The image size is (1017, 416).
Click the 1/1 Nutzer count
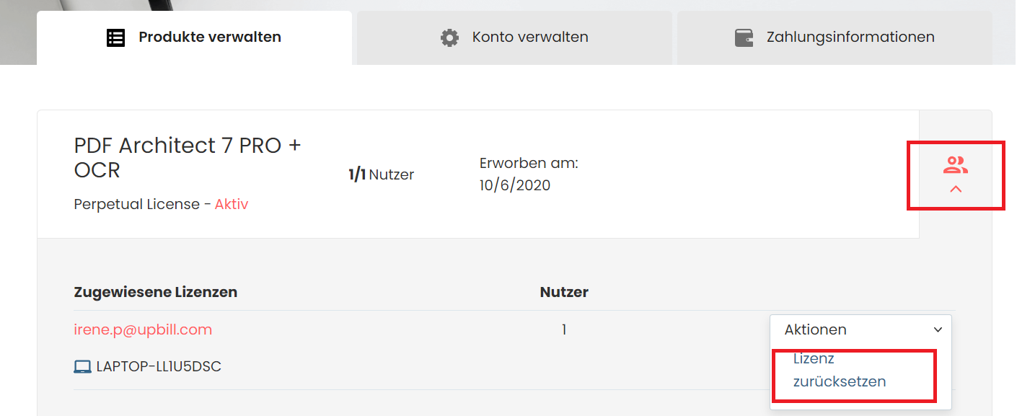(x=381, y=174)
